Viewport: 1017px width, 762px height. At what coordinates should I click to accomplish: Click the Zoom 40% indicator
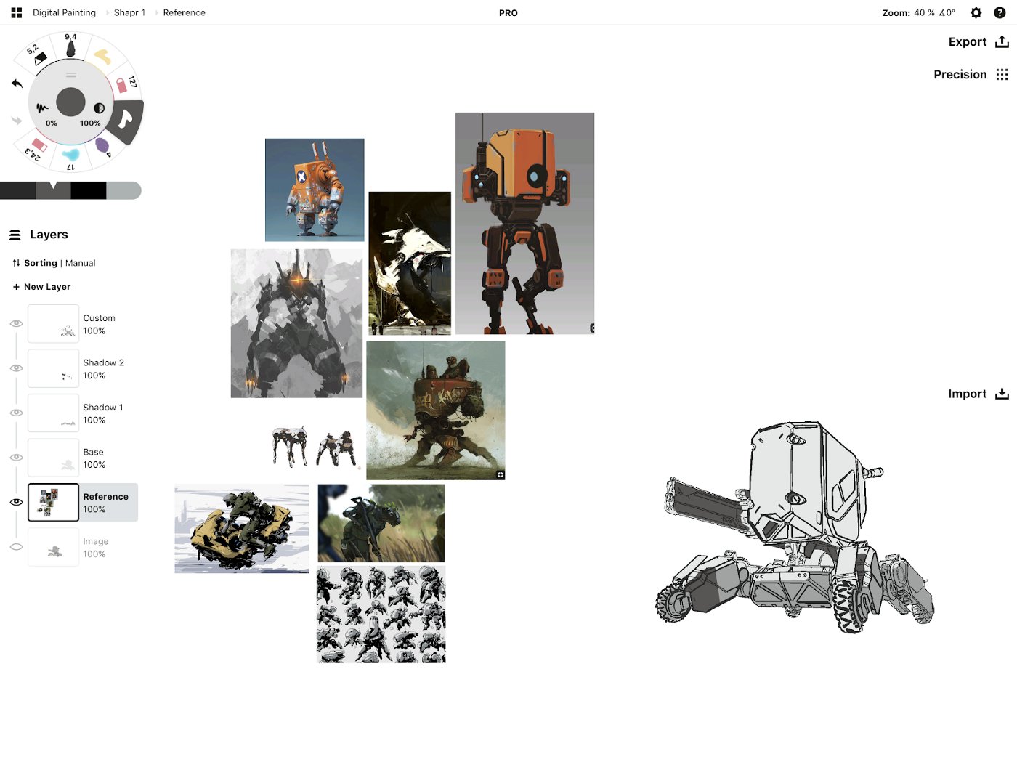click(x=918, y=12)
